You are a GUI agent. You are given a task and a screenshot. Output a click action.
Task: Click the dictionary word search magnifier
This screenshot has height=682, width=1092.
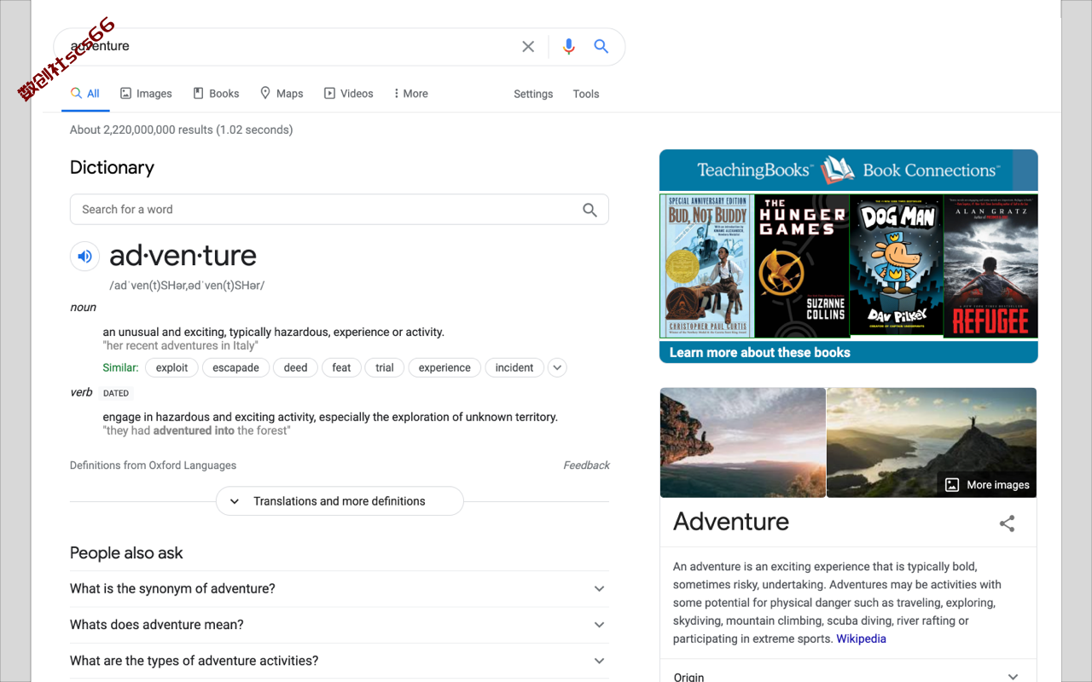(x=590, y=210)
